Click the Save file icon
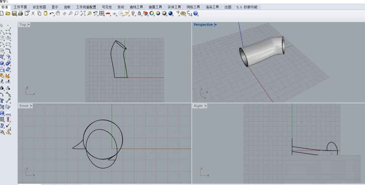The height and width of the screenshot is (185, 365). (14, 14)
